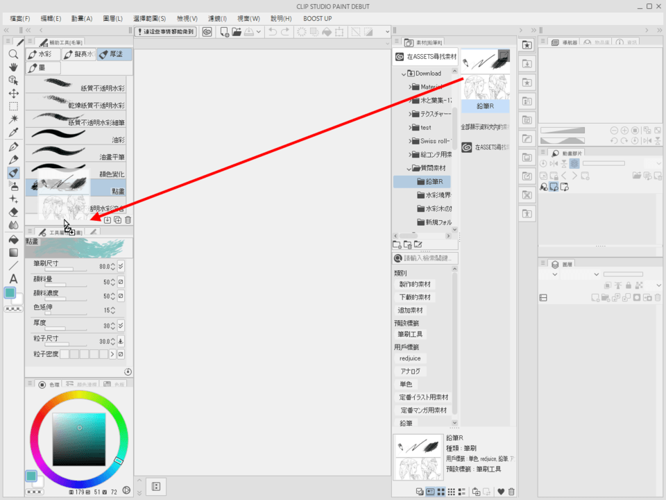666x500 pixels.
Task: Expand the test folder in material tree
Action: (410, 128)
